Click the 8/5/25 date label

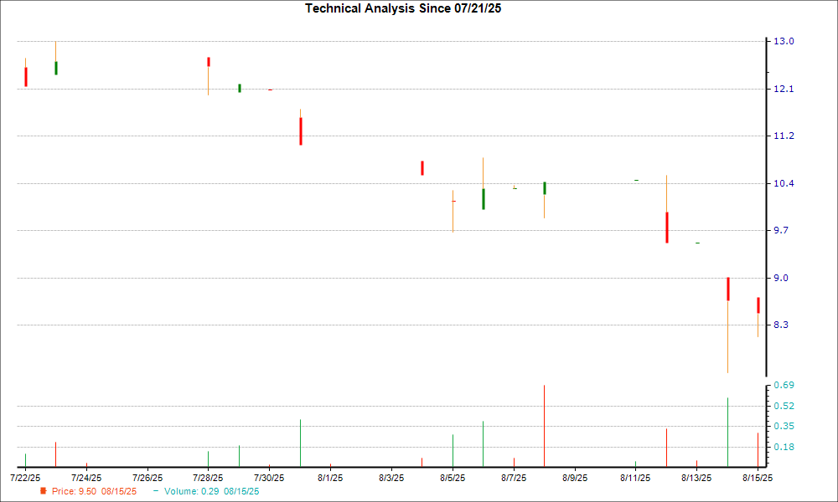point(453,478)
